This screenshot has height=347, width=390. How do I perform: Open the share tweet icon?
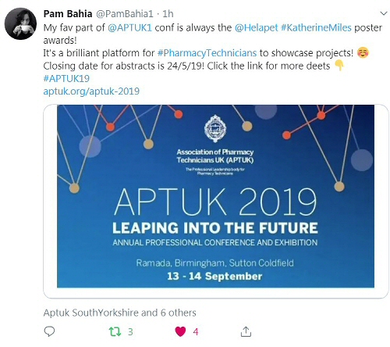(246, 331)
